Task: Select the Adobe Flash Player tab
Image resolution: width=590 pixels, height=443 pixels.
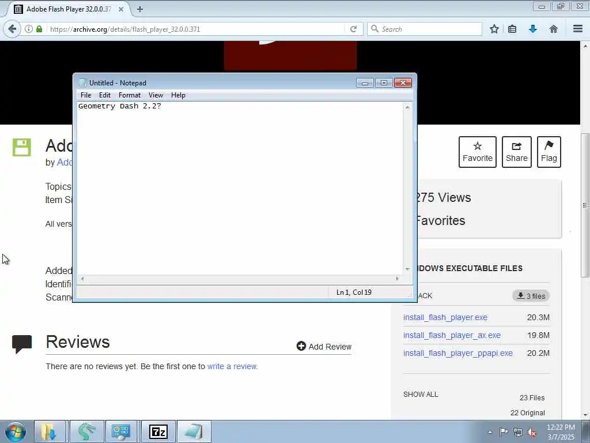Action: 69,9
